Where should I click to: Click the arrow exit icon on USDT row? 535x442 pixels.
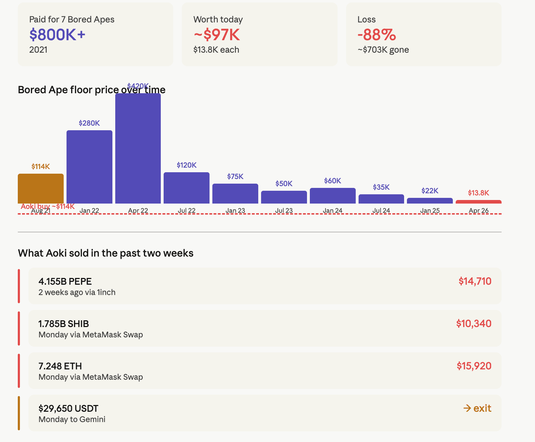coord(467,408)
